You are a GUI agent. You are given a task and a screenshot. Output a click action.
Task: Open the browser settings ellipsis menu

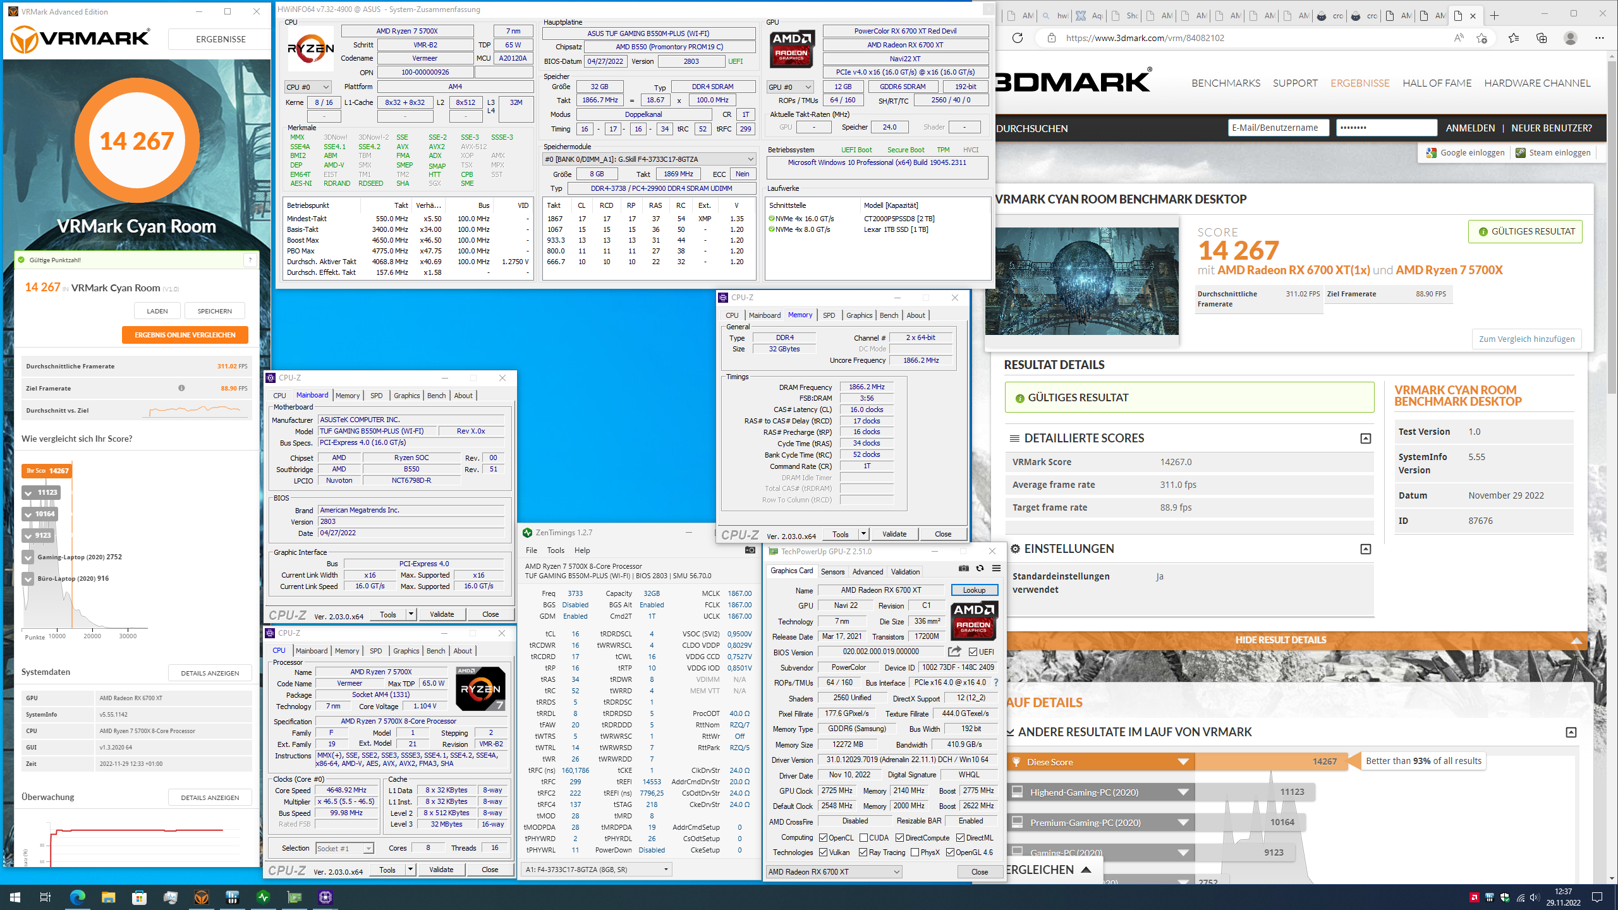(x=1600, y=38)
